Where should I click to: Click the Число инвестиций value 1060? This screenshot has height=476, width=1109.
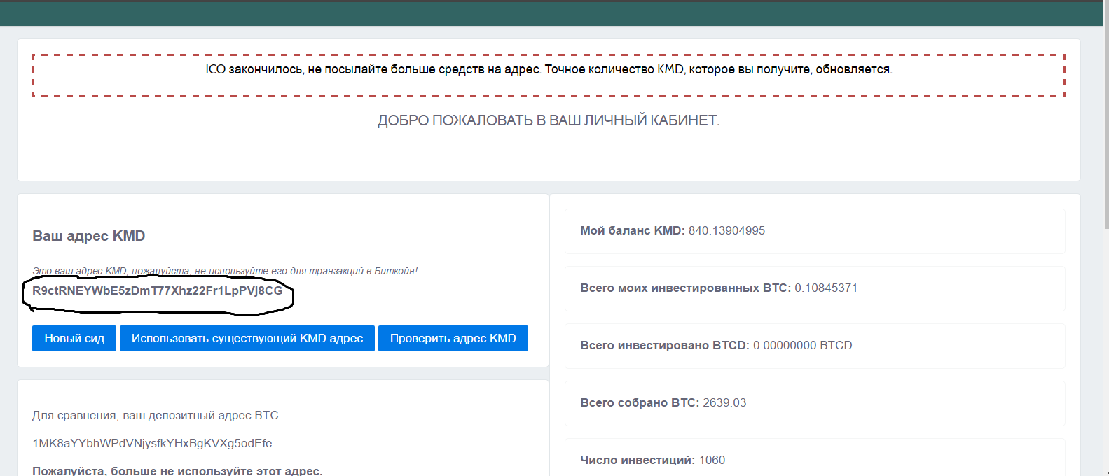[712, 460]
